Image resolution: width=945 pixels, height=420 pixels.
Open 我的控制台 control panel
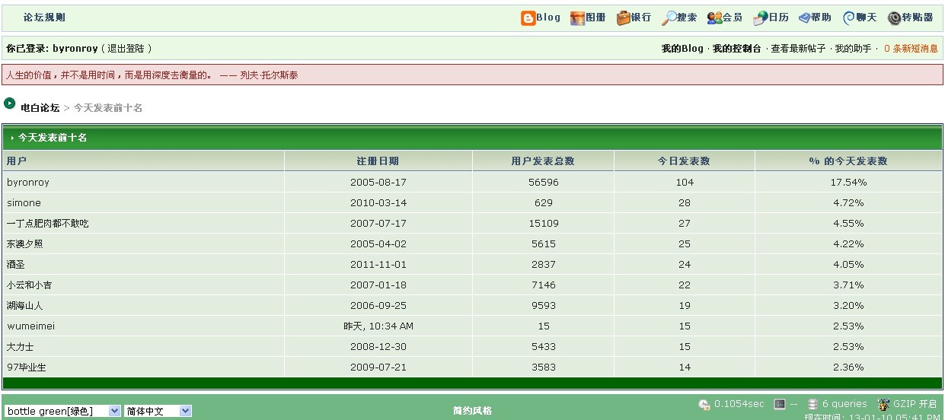tap(736, 49)
